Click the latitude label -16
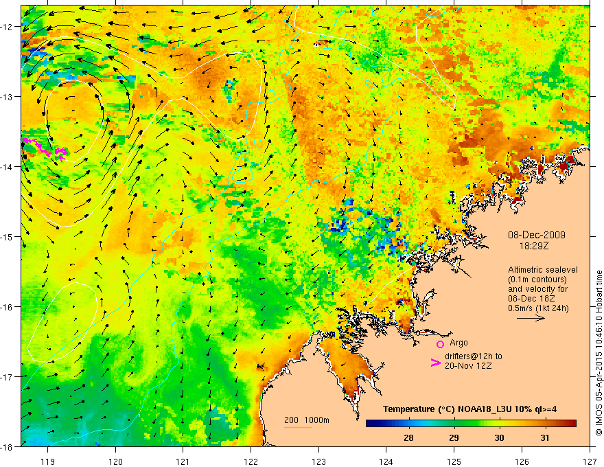This screenshot has height=467, width=604. tap(8, 307)
